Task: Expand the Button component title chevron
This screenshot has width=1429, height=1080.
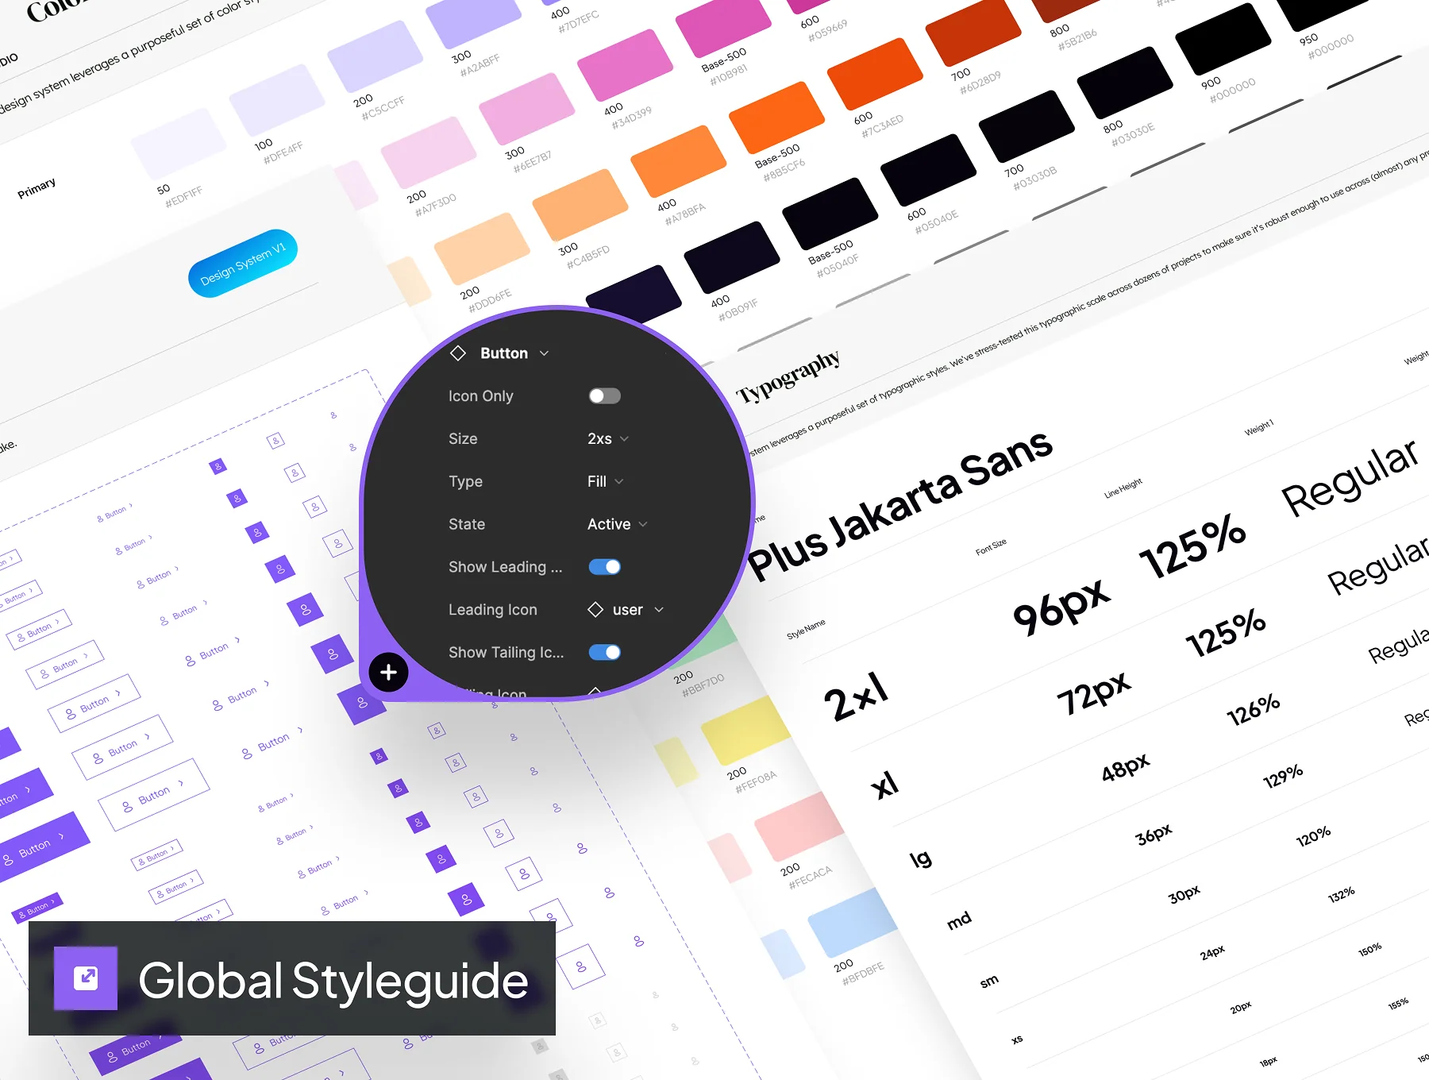Action: click(544, 353)
